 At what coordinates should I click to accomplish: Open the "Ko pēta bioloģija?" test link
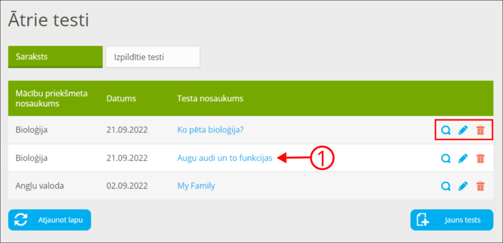tap(211, 130)
